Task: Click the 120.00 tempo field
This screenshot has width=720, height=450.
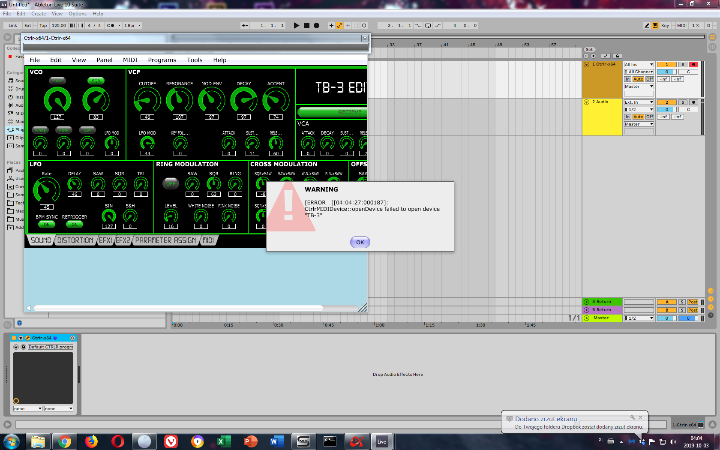Action: tap(59, 26)
